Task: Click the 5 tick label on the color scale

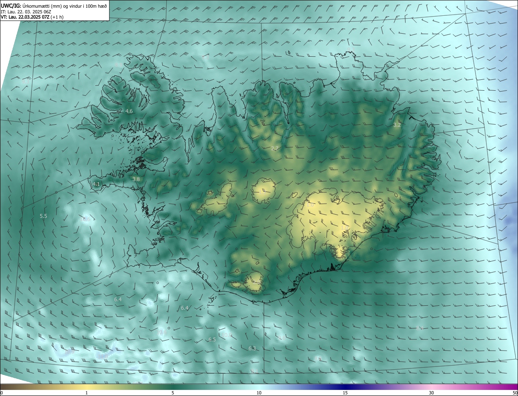Action: coord(173,393)
